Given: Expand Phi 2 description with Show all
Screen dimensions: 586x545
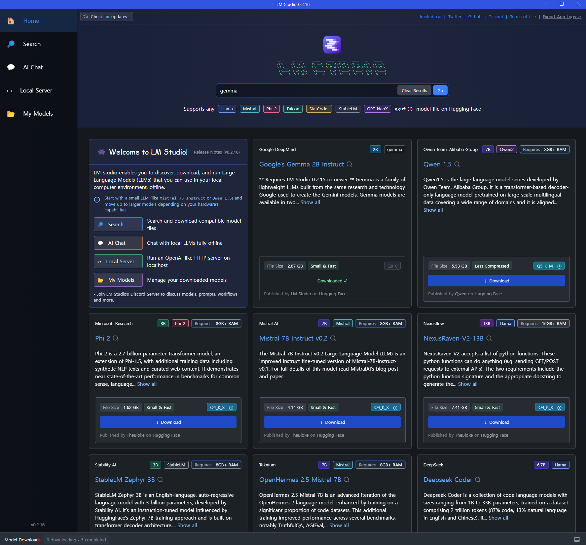Looking at the screenshot, I should [147, 384].
